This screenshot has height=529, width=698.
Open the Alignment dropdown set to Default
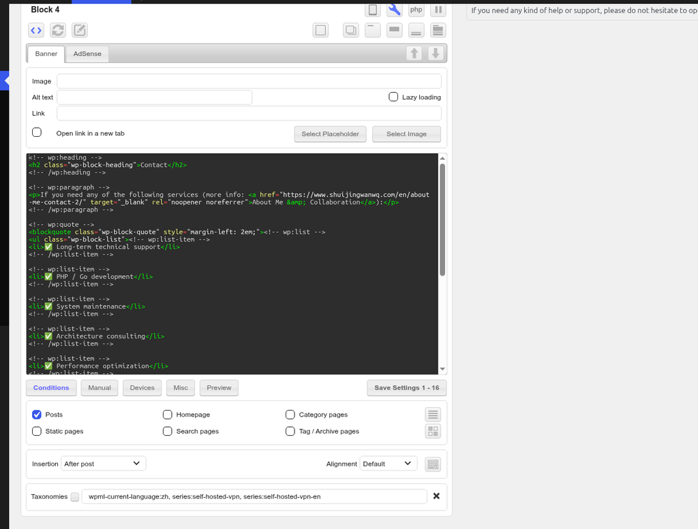coord(388,464)
